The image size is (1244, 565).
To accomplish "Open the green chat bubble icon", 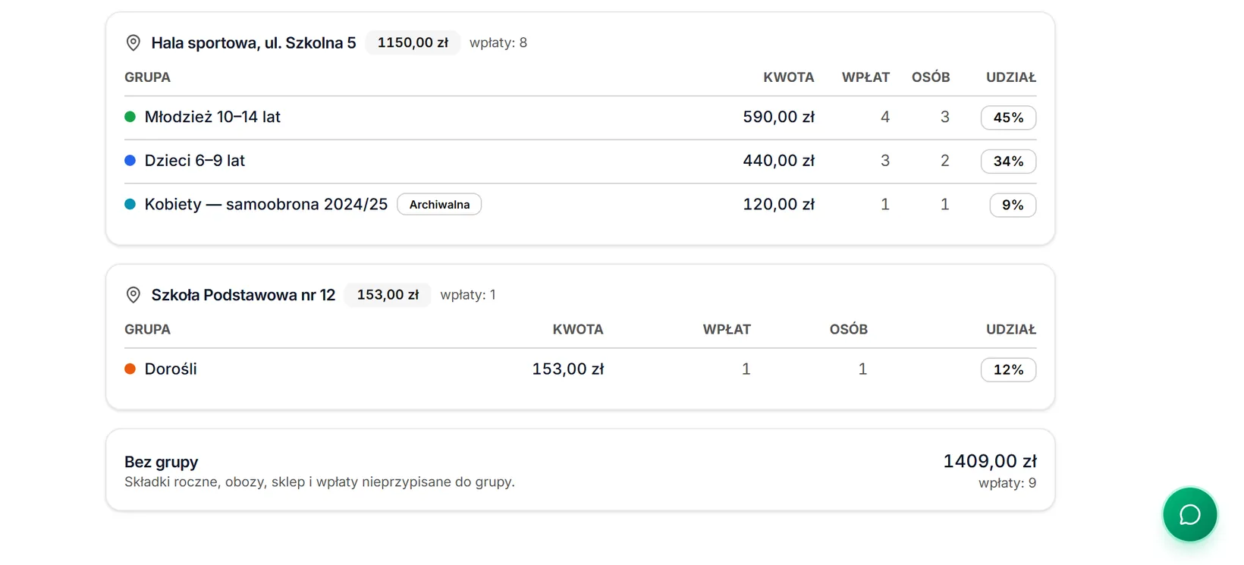I will [1189, 515].
